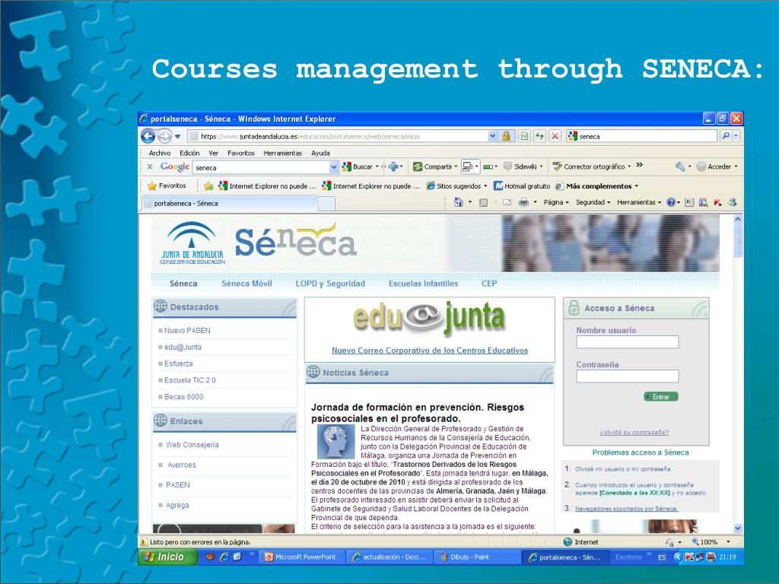The height and width of the screenshot is (584, 779).
Task: Click the read mail envelope icon
Action: pyautogui.click(x=507, y=202)
